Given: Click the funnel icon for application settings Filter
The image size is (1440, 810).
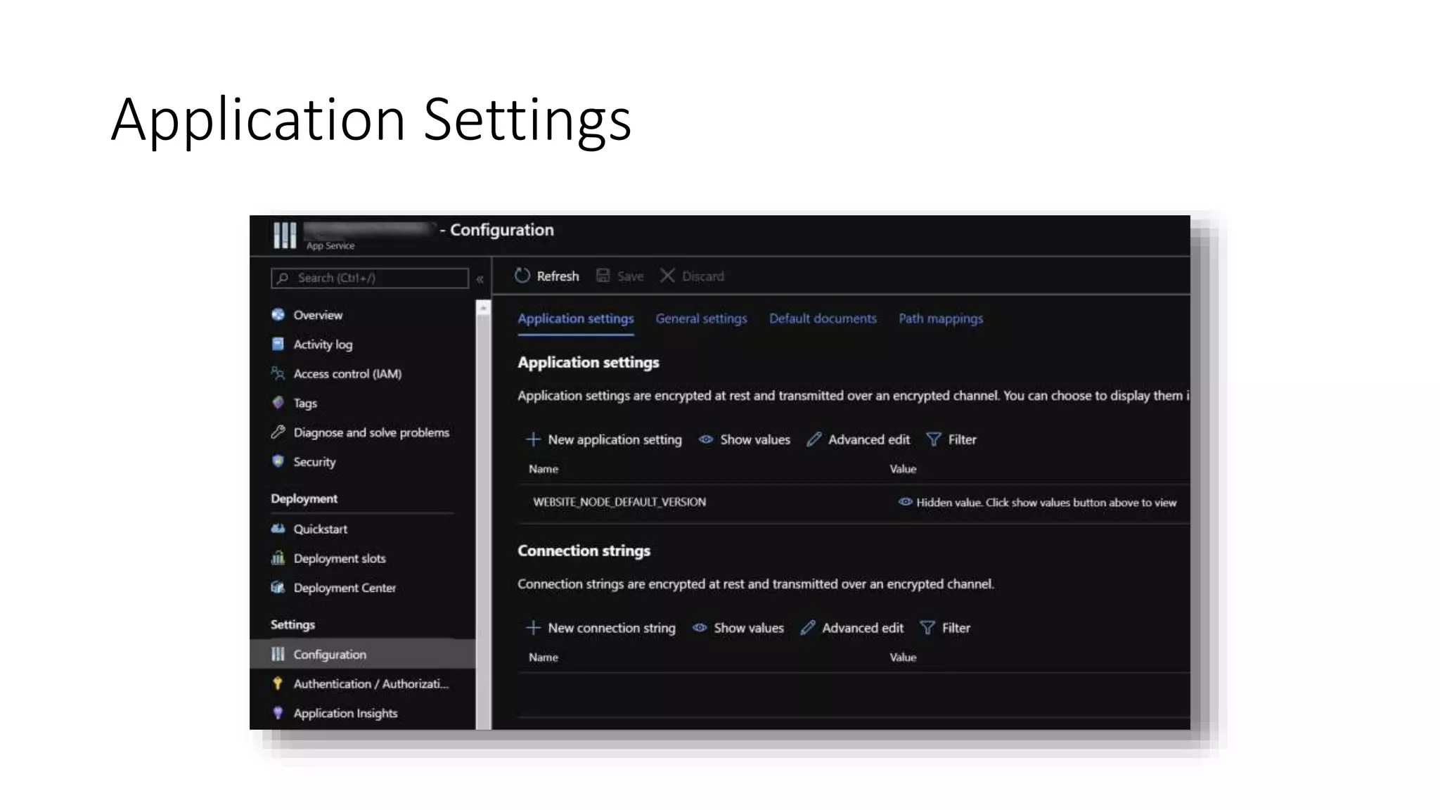Looking at the screenshot, I should (934, 439).
